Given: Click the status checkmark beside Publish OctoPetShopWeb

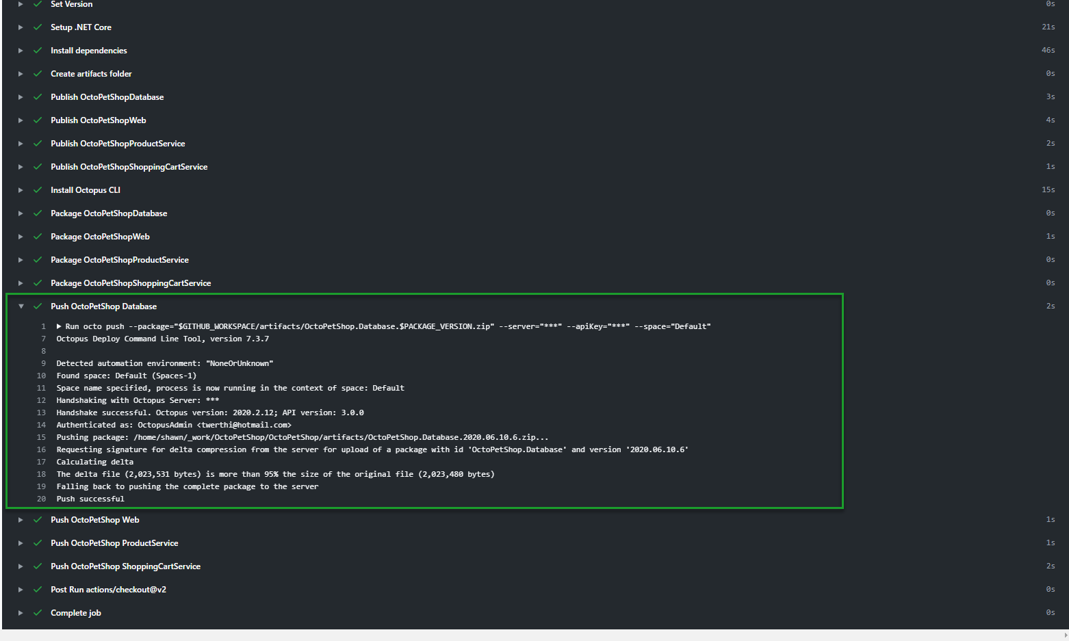Looking at the screenshot, I should point(38,120).
